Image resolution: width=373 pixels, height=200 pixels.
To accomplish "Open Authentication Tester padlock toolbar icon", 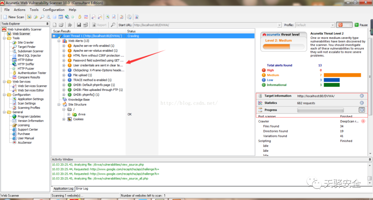I will [80, 17].
